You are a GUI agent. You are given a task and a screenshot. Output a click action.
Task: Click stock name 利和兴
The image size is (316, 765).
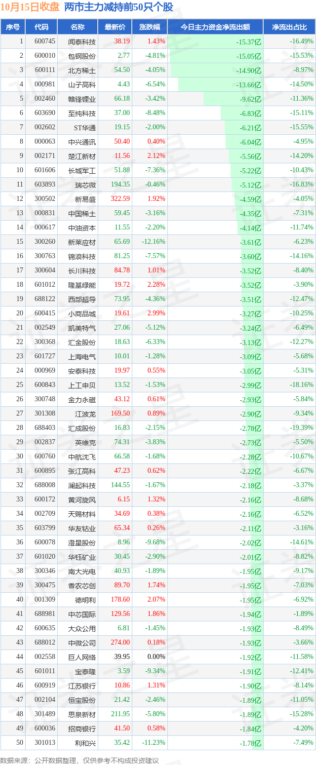(x=85, y=743)
